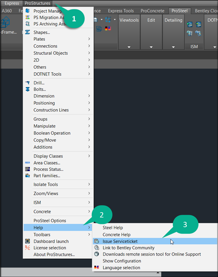The height and width of the screenshot is (277, 218).
Task: Click the Drill tool icon
Action: coord(28,83)
